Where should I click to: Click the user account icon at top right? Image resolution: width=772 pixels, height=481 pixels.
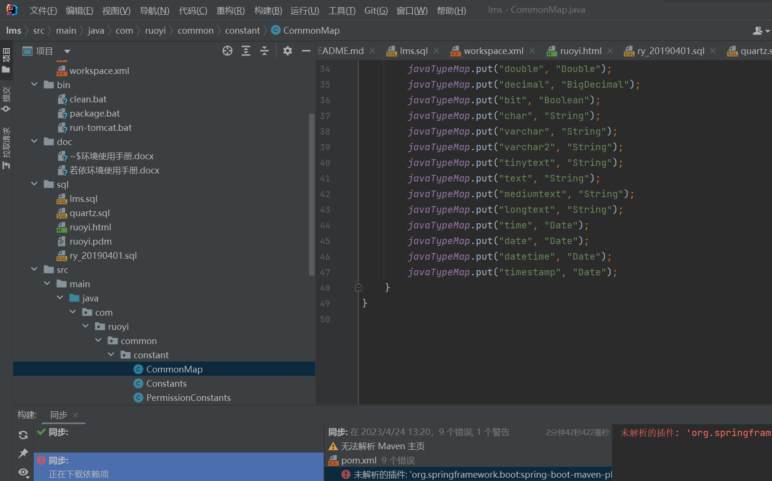pos(758,31)
